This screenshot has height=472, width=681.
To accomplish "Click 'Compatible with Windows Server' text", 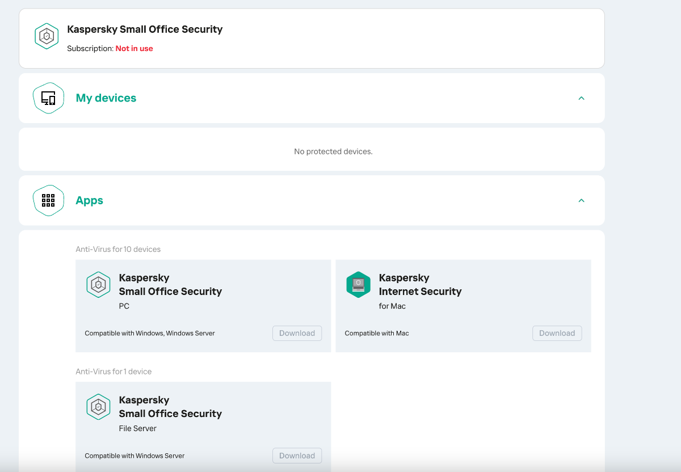I will tap(134, 456).
